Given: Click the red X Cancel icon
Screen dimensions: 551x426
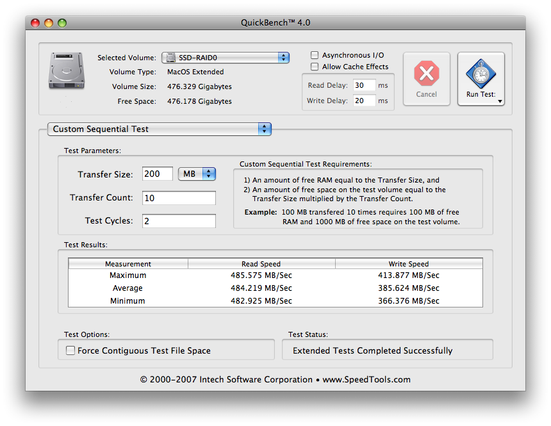Looking at the screenshot, I should tap(426, 74).
